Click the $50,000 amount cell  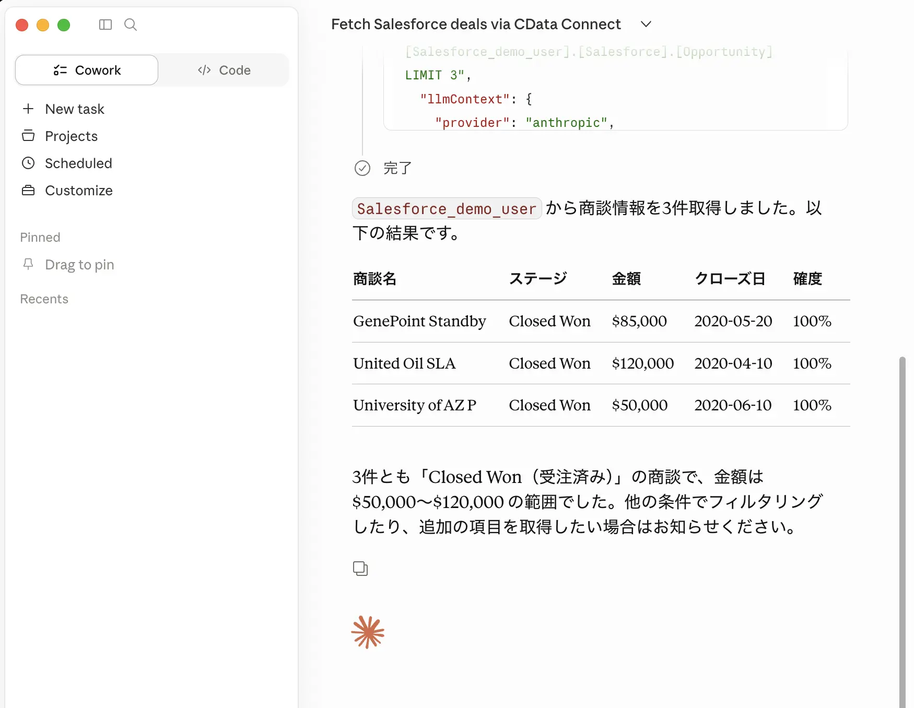click(x=640, y=405)
